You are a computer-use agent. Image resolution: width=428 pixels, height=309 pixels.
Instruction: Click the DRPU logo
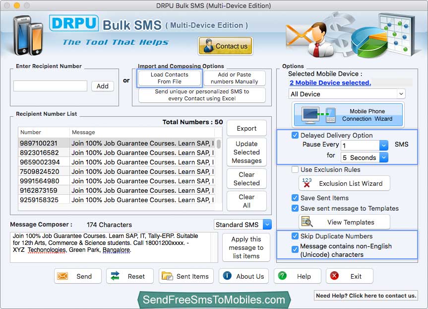pyautogui.click(x=74, y=23)
